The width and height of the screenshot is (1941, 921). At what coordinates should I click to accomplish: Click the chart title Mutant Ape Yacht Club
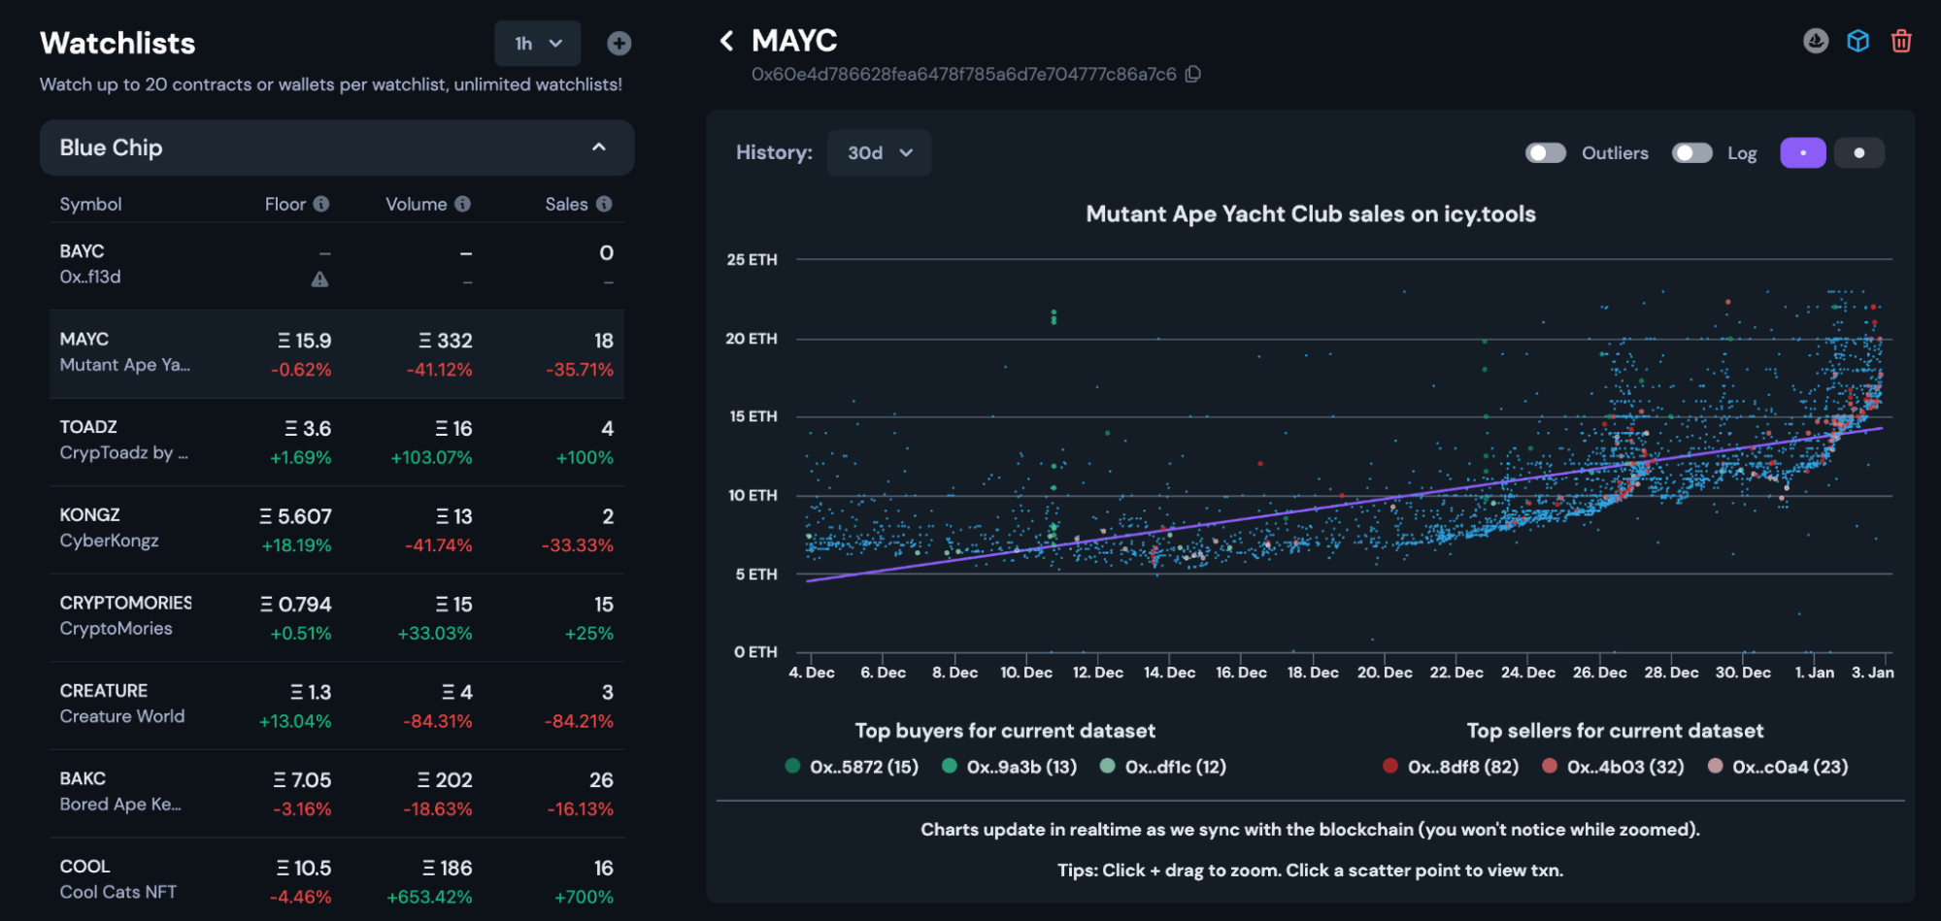1311,214
